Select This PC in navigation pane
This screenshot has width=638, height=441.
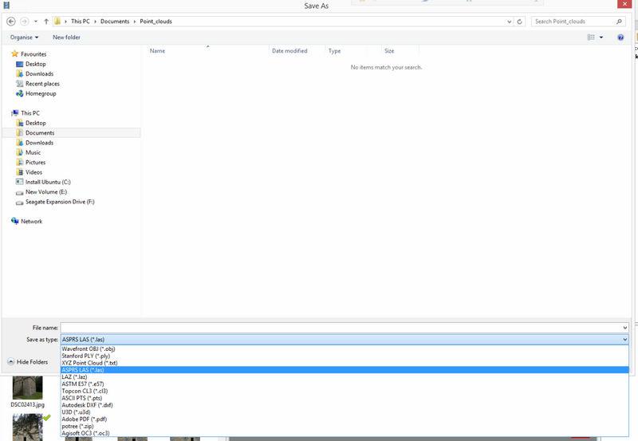26,113
